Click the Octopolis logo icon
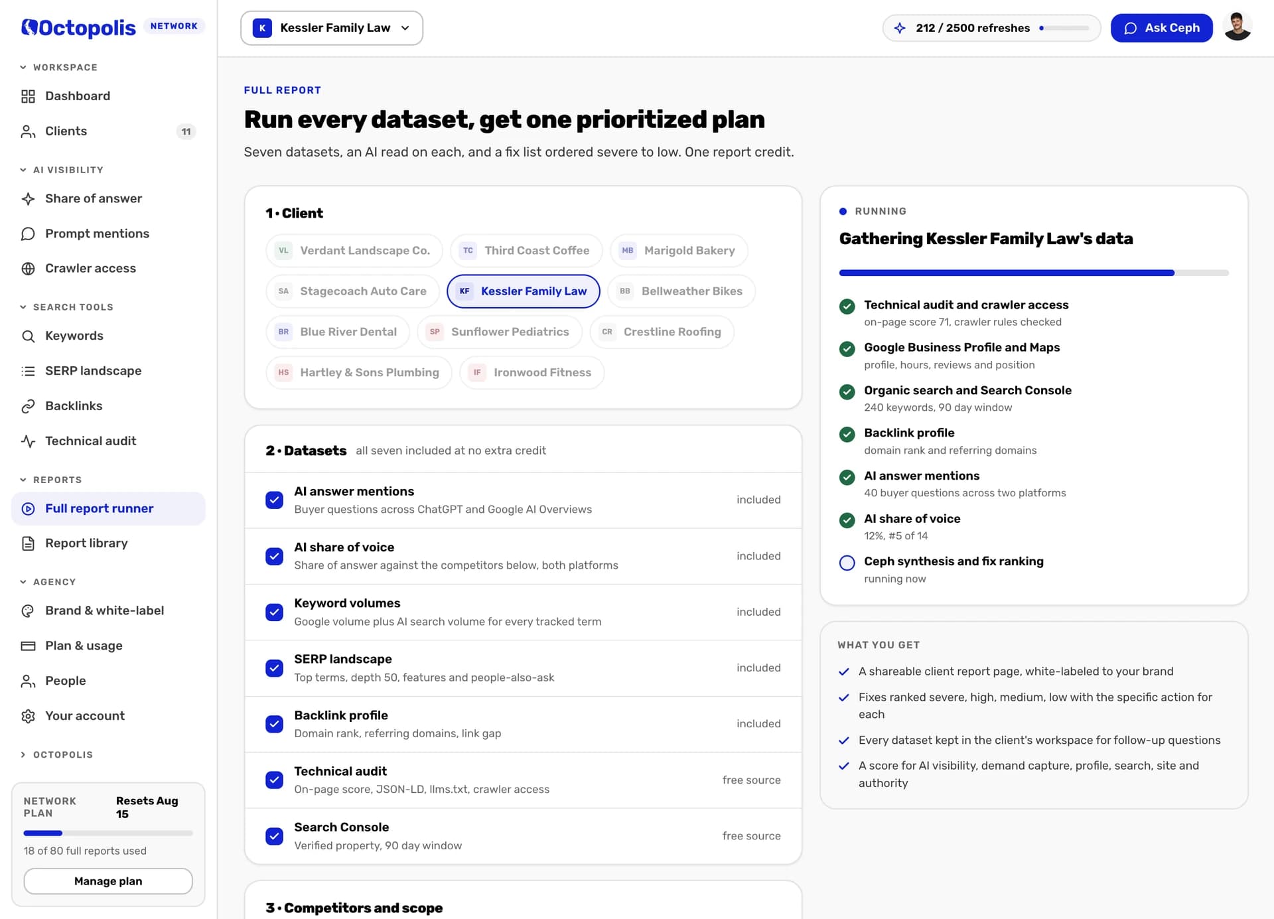 (29, 27)
